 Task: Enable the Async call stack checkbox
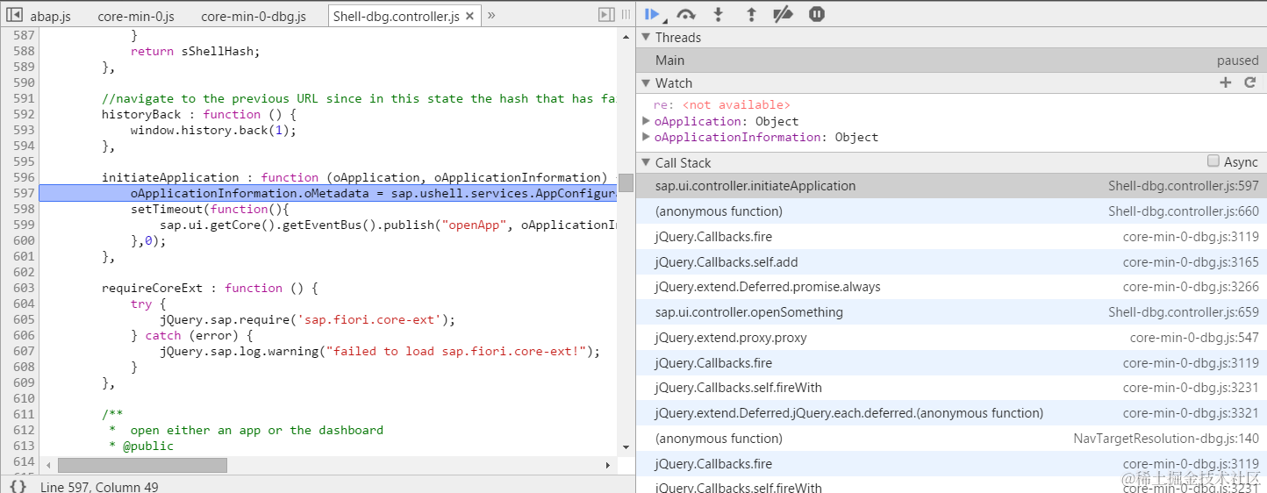click(1213, 161)
